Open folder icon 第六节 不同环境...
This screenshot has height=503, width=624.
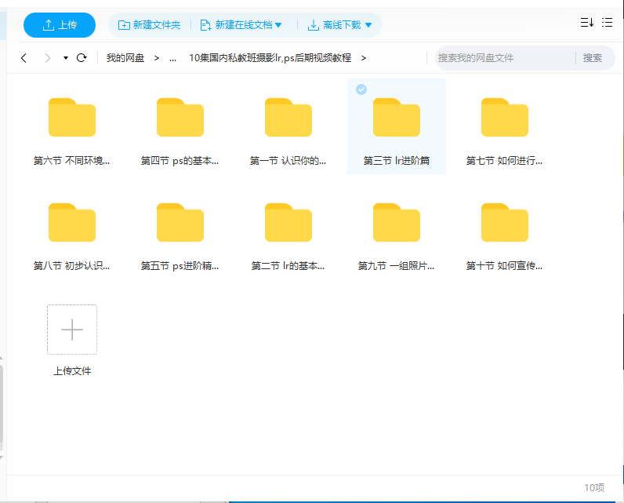point(72,117)
